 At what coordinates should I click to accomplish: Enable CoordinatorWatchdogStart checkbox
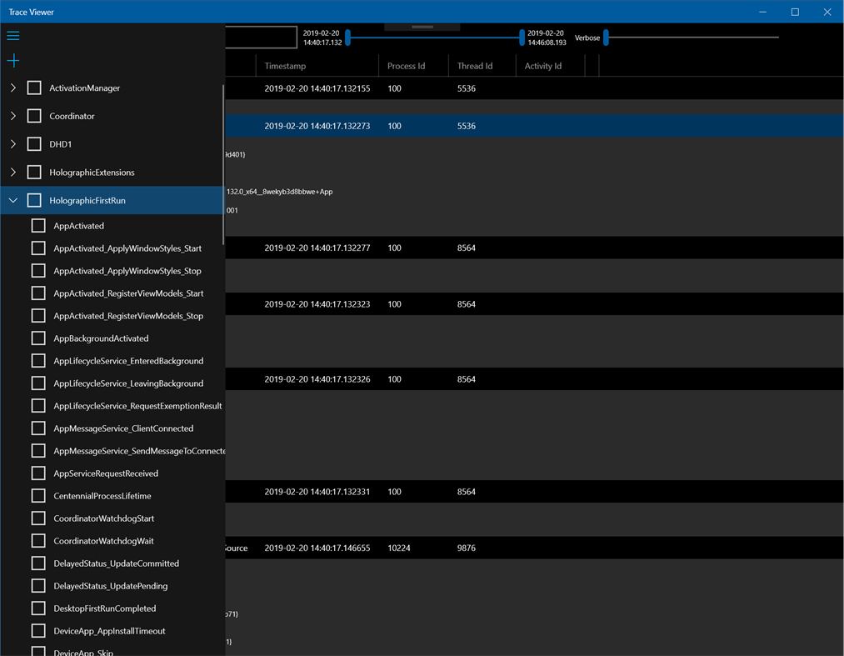pos(38,518)
